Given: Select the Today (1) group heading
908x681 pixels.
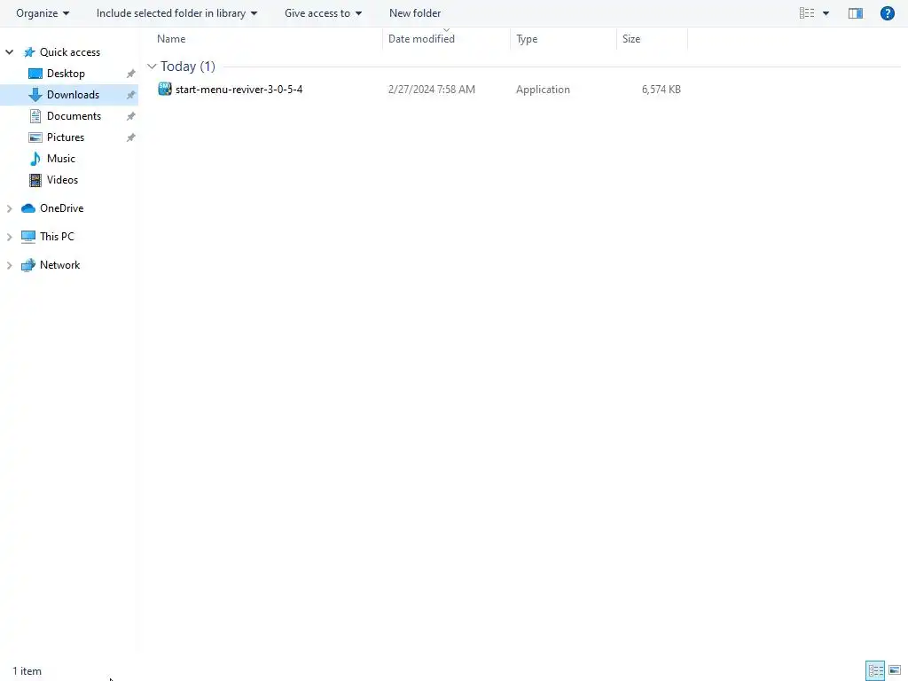Looking at the screenshot, I should click(188, 66).
